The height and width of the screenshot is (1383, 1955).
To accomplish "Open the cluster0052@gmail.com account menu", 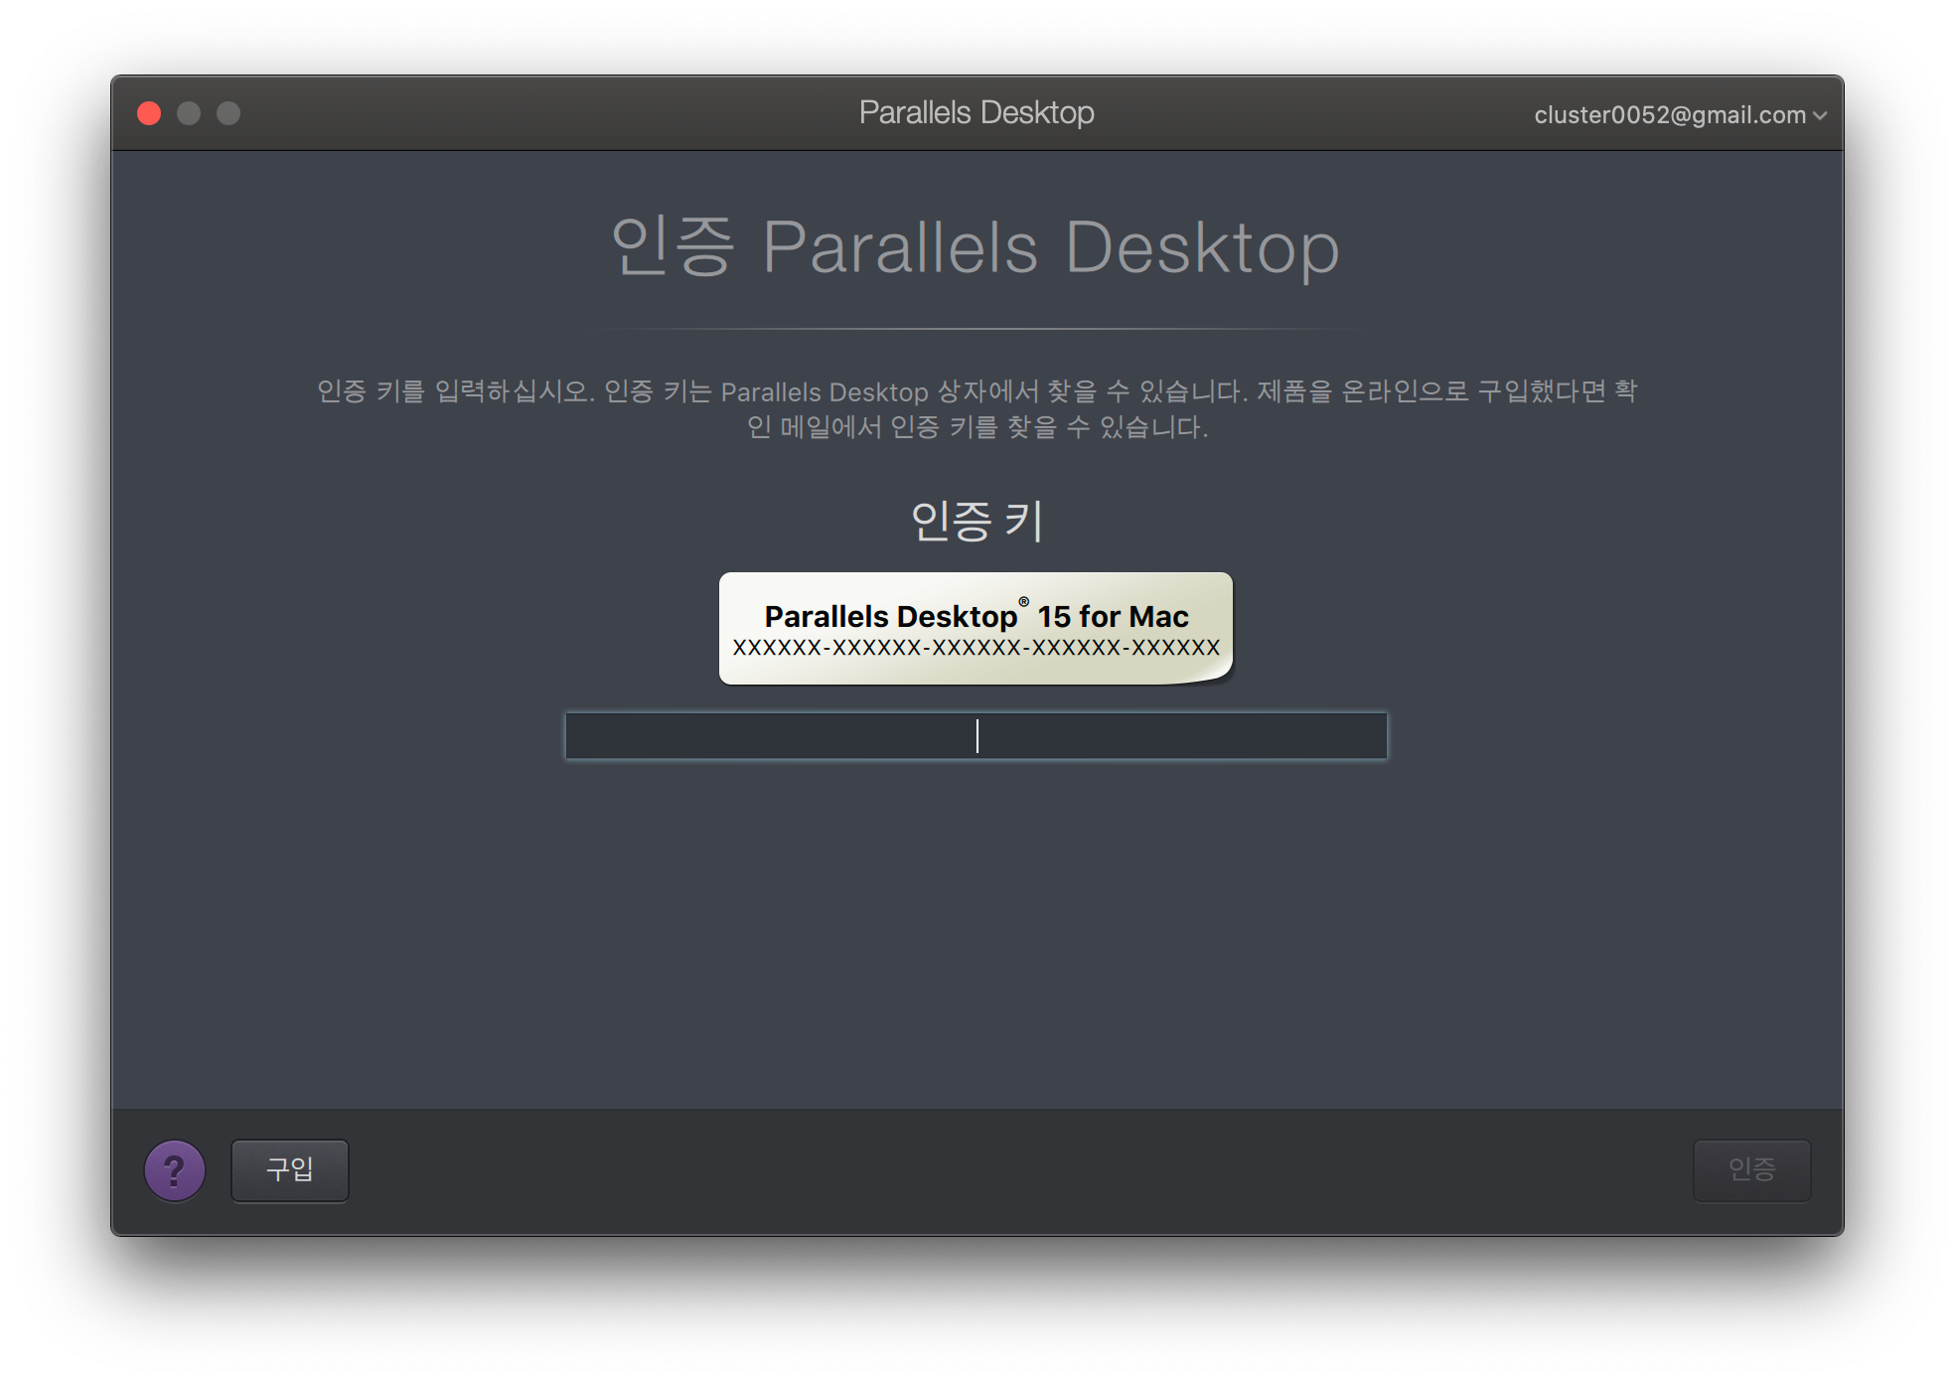I will tap(1669, 115).
